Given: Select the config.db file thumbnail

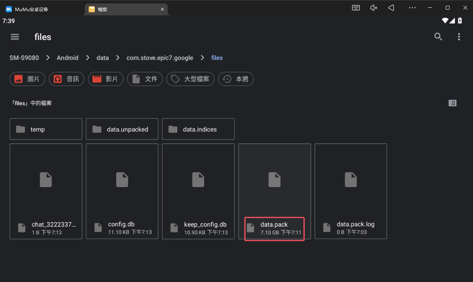Looking at the screenshot, I should (122, 180).
